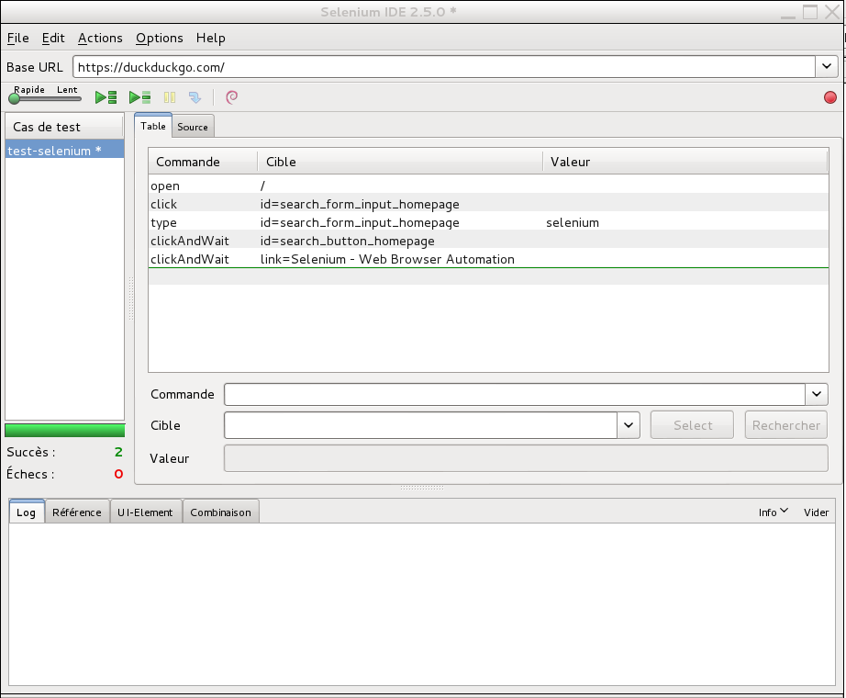The height and width of the screenshot is (698, 846).
Task: Set execution speed to Rapide on slider
Action: click(x=15, y=97)
